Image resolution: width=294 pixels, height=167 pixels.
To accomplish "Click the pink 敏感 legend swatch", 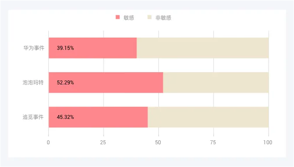I will click(118, 17).
